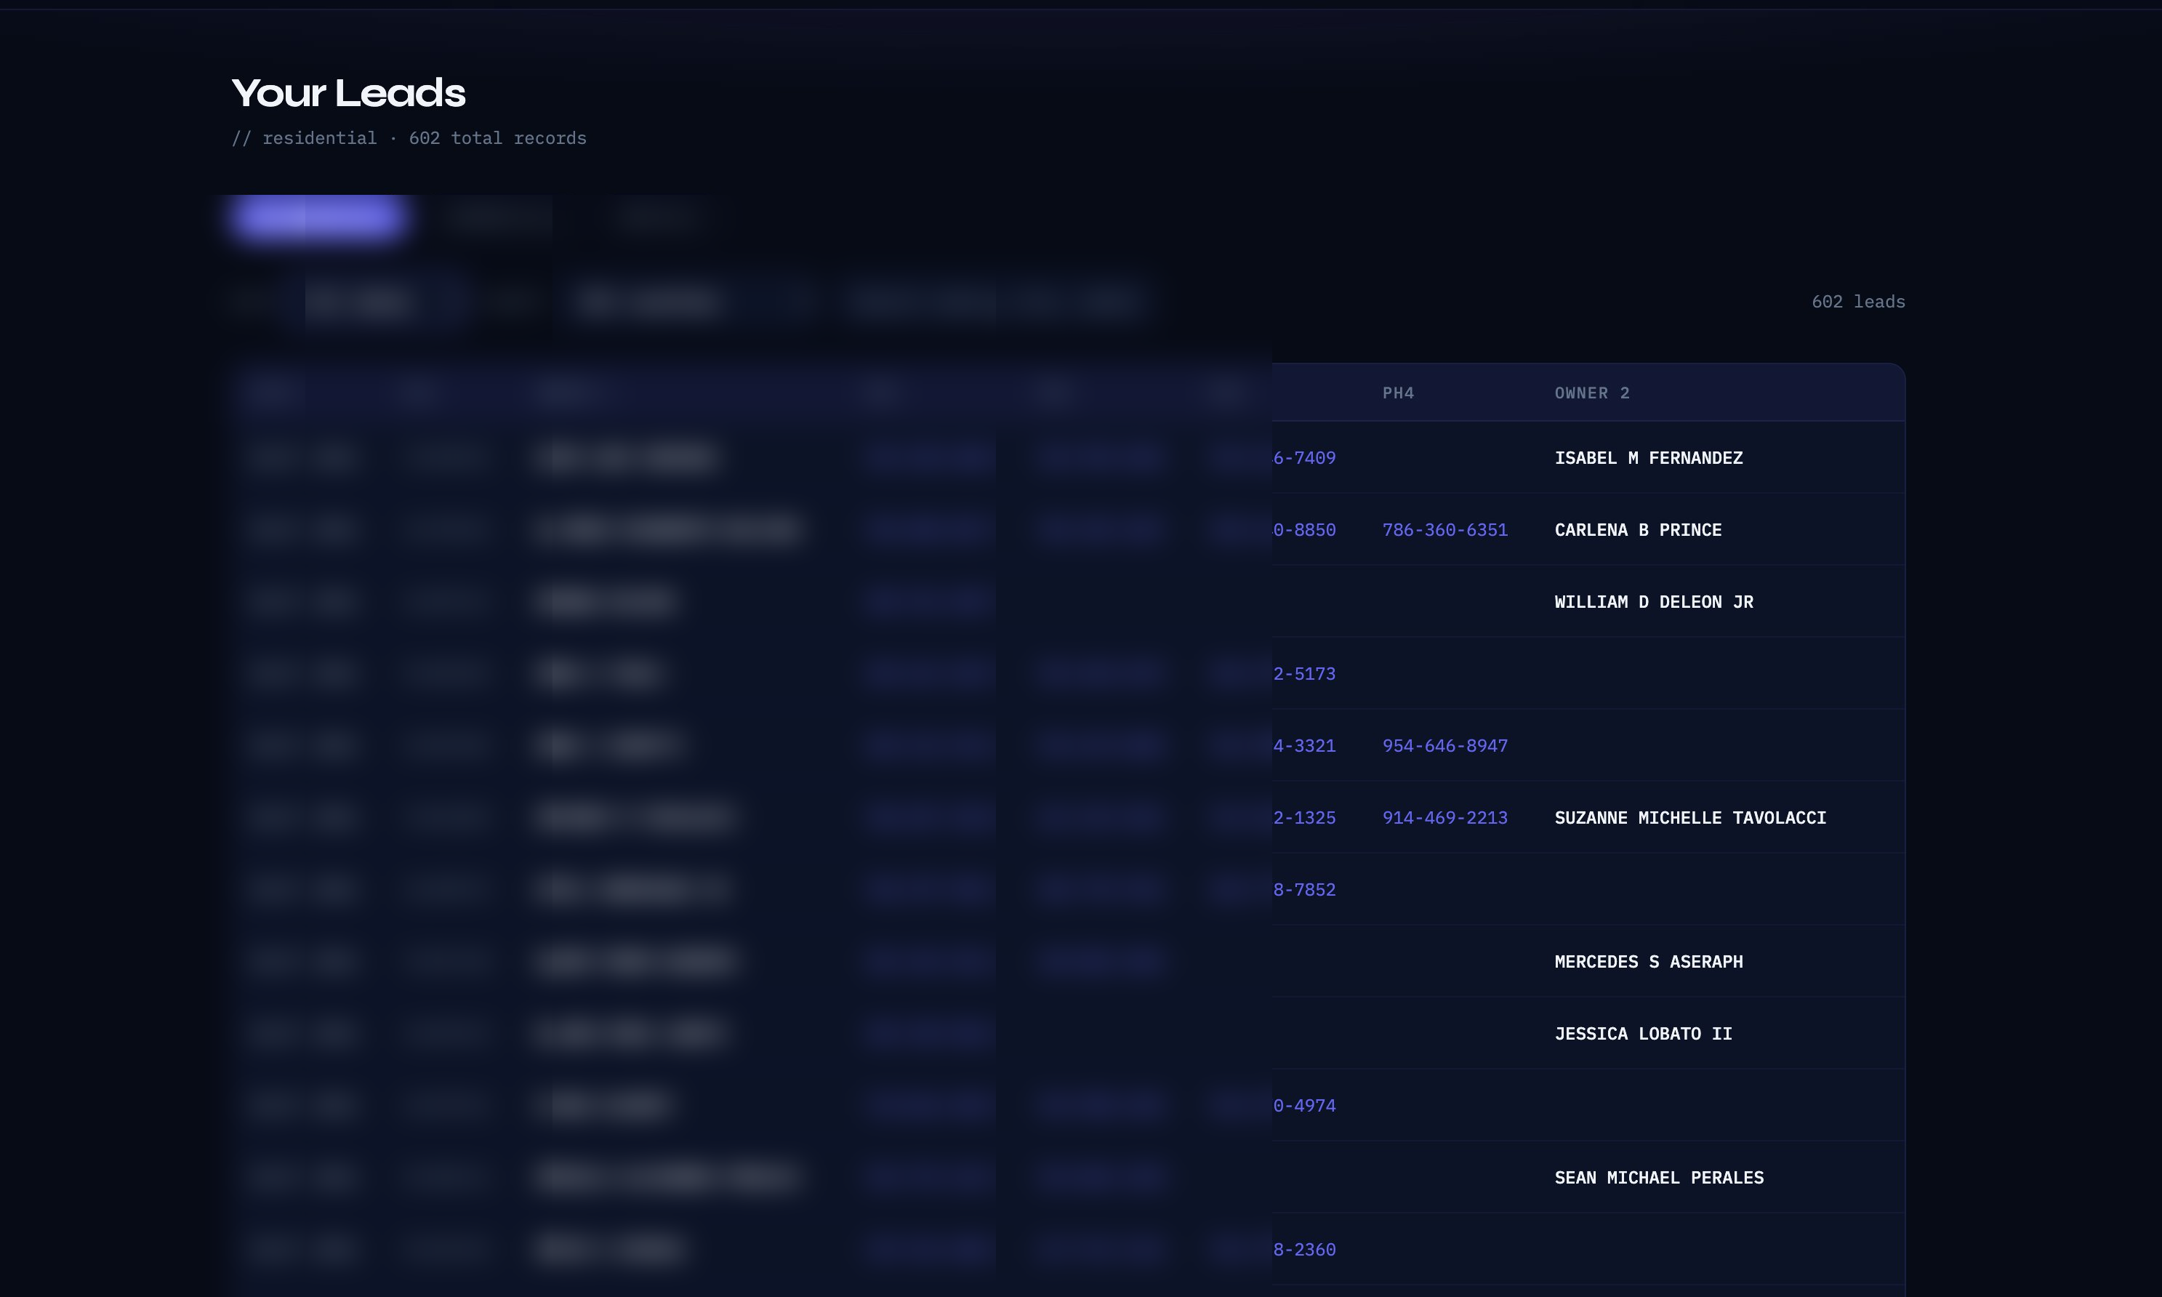Open SUZANNE MICHELLE TAVOLACCI record
Viewport: 2162px width, 1297px height.
pyautogui.click(x=1690, y=817)
